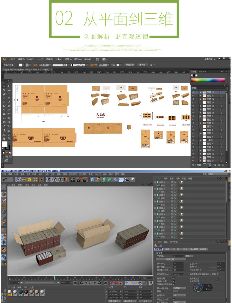The width and height of the screenshot is (232, 303).
Task: Click the Cube primitive icon
Action: tap(92, 180)
